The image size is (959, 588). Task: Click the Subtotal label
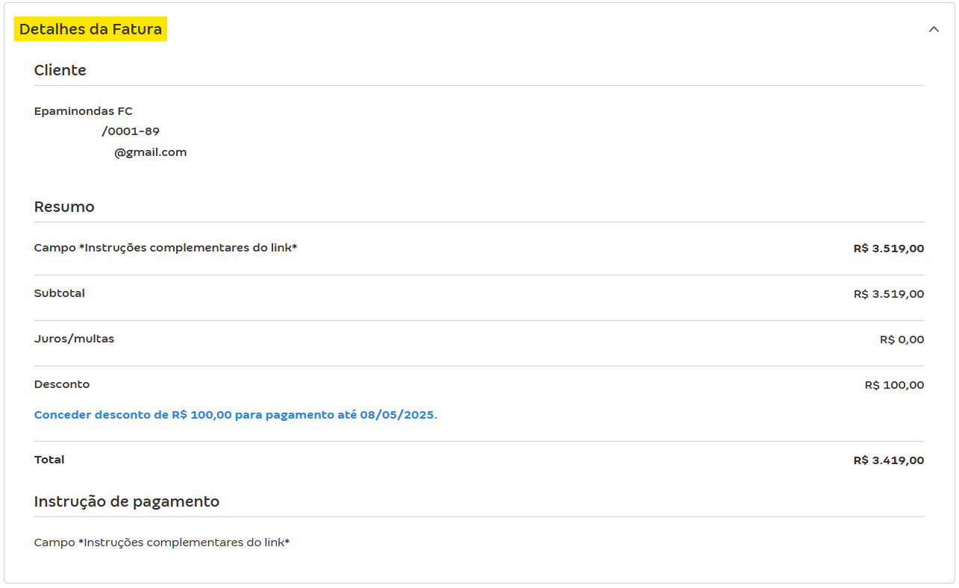pos(60,293)
